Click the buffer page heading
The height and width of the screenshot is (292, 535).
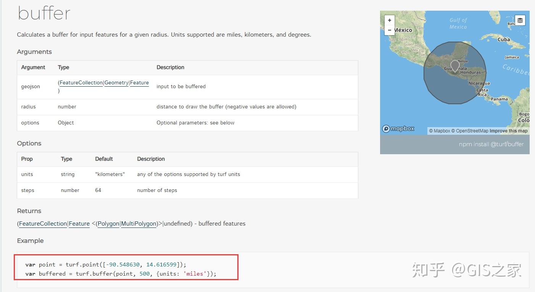[44, 13]
